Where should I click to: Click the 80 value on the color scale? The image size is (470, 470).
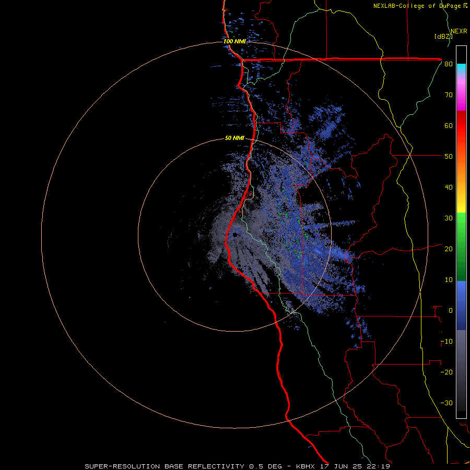tap(449, 64)
